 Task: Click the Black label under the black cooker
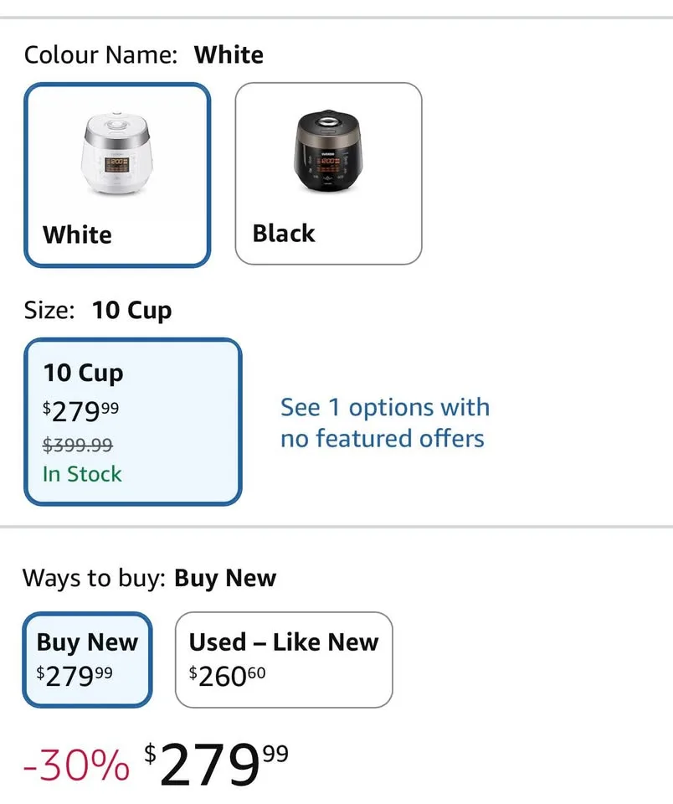(283, 233)
